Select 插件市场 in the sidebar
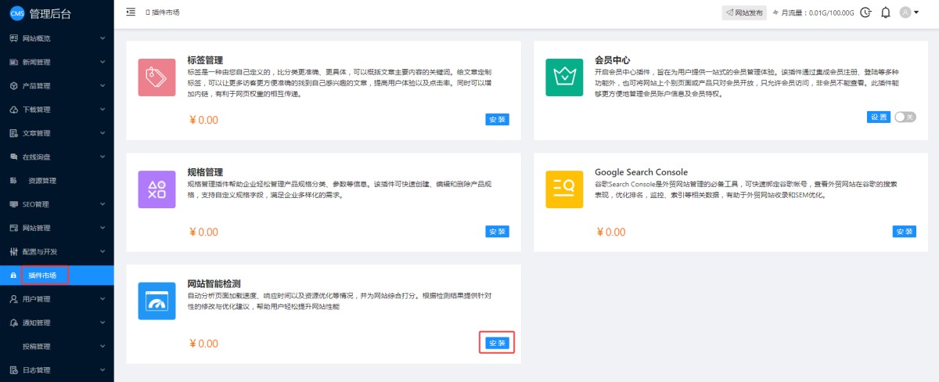Screen dimensions: 939x382 pyautogui.click(x=57, y=276)
